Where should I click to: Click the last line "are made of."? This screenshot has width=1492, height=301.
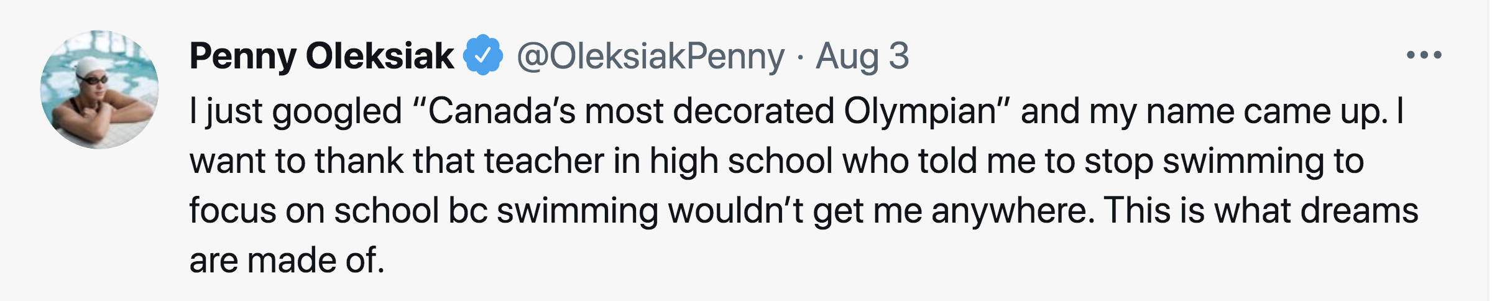[x=287, y=260]
